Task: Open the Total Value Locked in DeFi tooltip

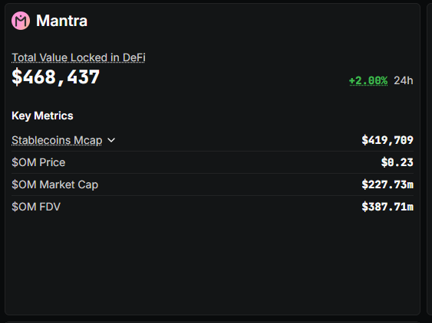Action: click(x=78, y=57)
